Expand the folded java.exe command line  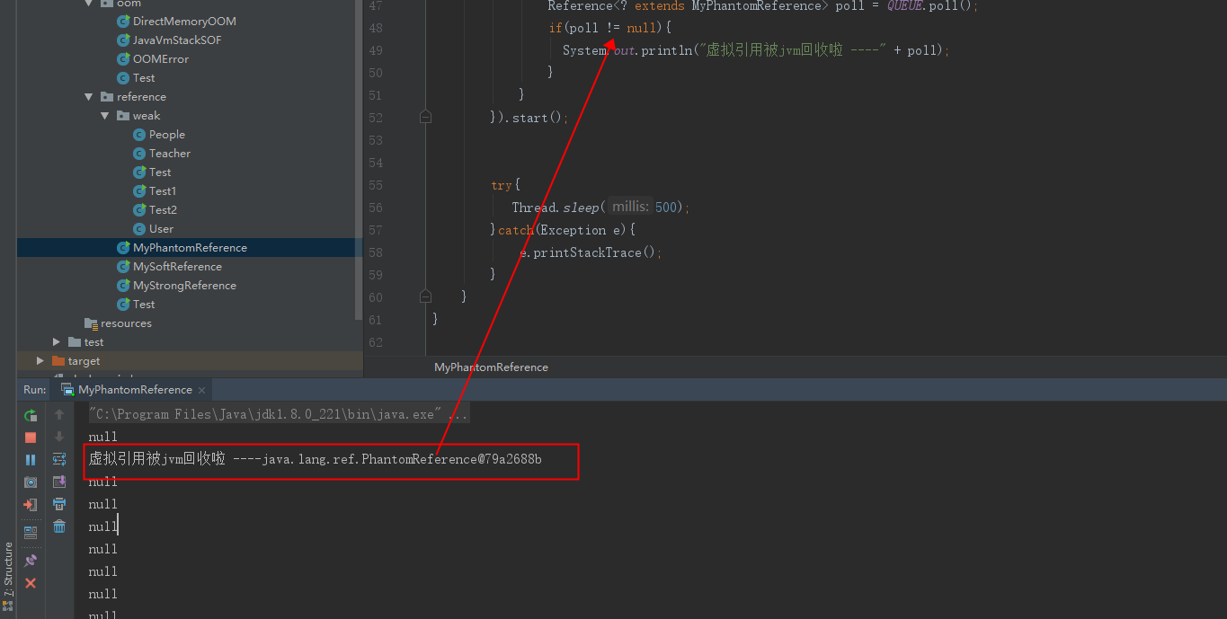[278, 414]
